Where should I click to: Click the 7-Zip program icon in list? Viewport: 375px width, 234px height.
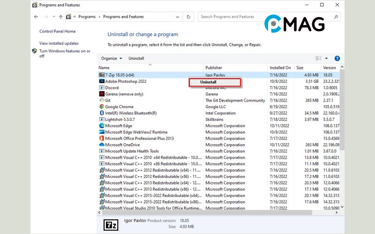(101, 75)
